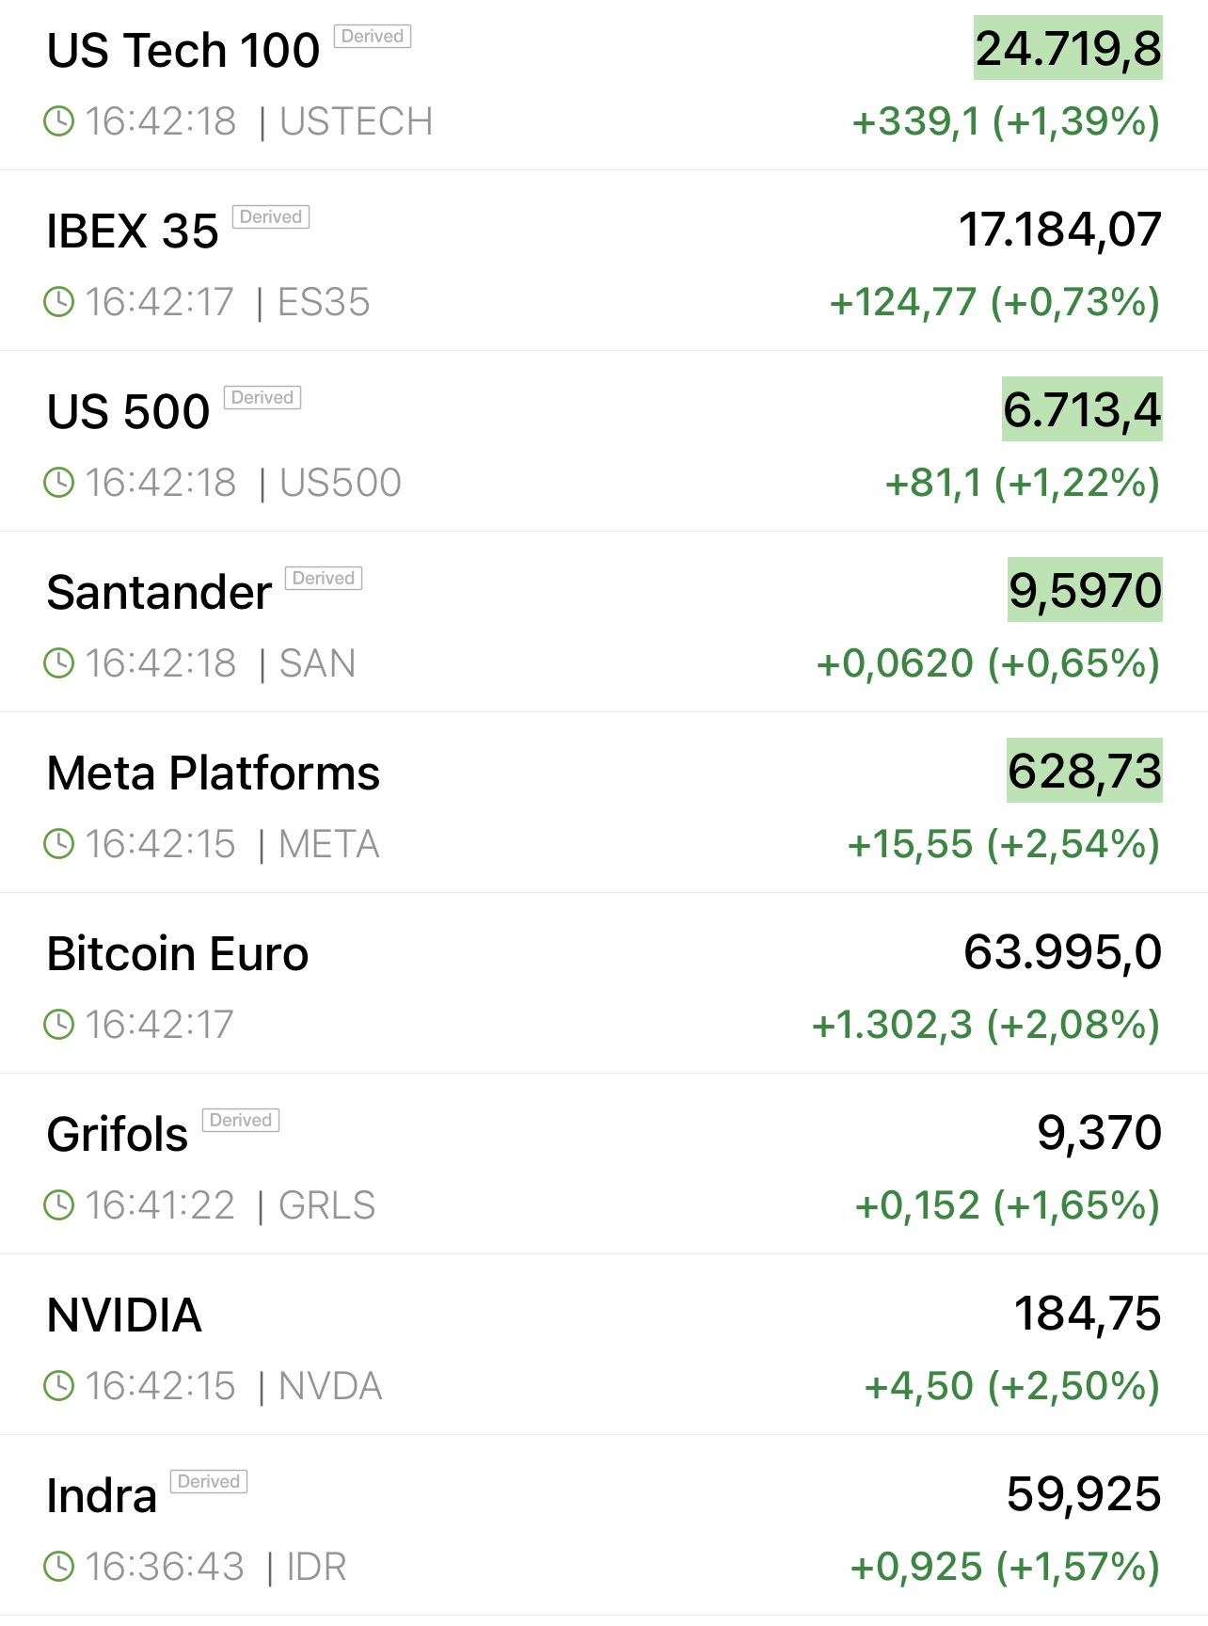Tap the Indra price 59,925
Image resolution: width=1208 pixels, height=1626 pixels.
pyautogui.click(x=1084, y=1494)
